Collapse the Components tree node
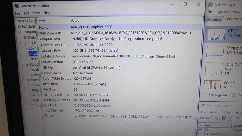 (x=19, y=32)
